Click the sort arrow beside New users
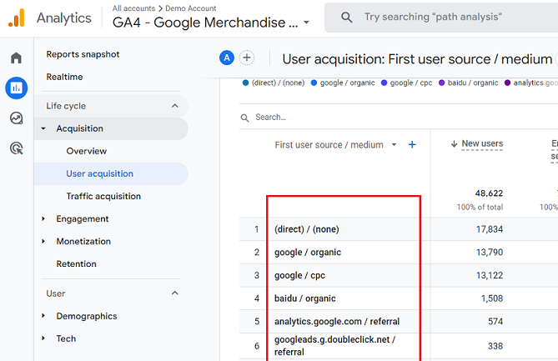 pos(454,144)
